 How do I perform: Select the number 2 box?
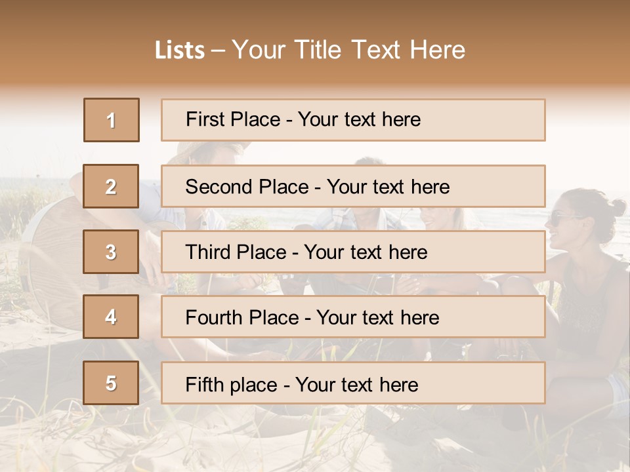pyautogui.click(x=112, y=186)
